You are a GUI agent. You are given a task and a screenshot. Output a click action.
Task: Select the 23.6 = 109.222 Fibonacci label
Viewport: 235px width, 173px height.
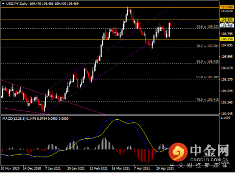click(x=207, y=27)
